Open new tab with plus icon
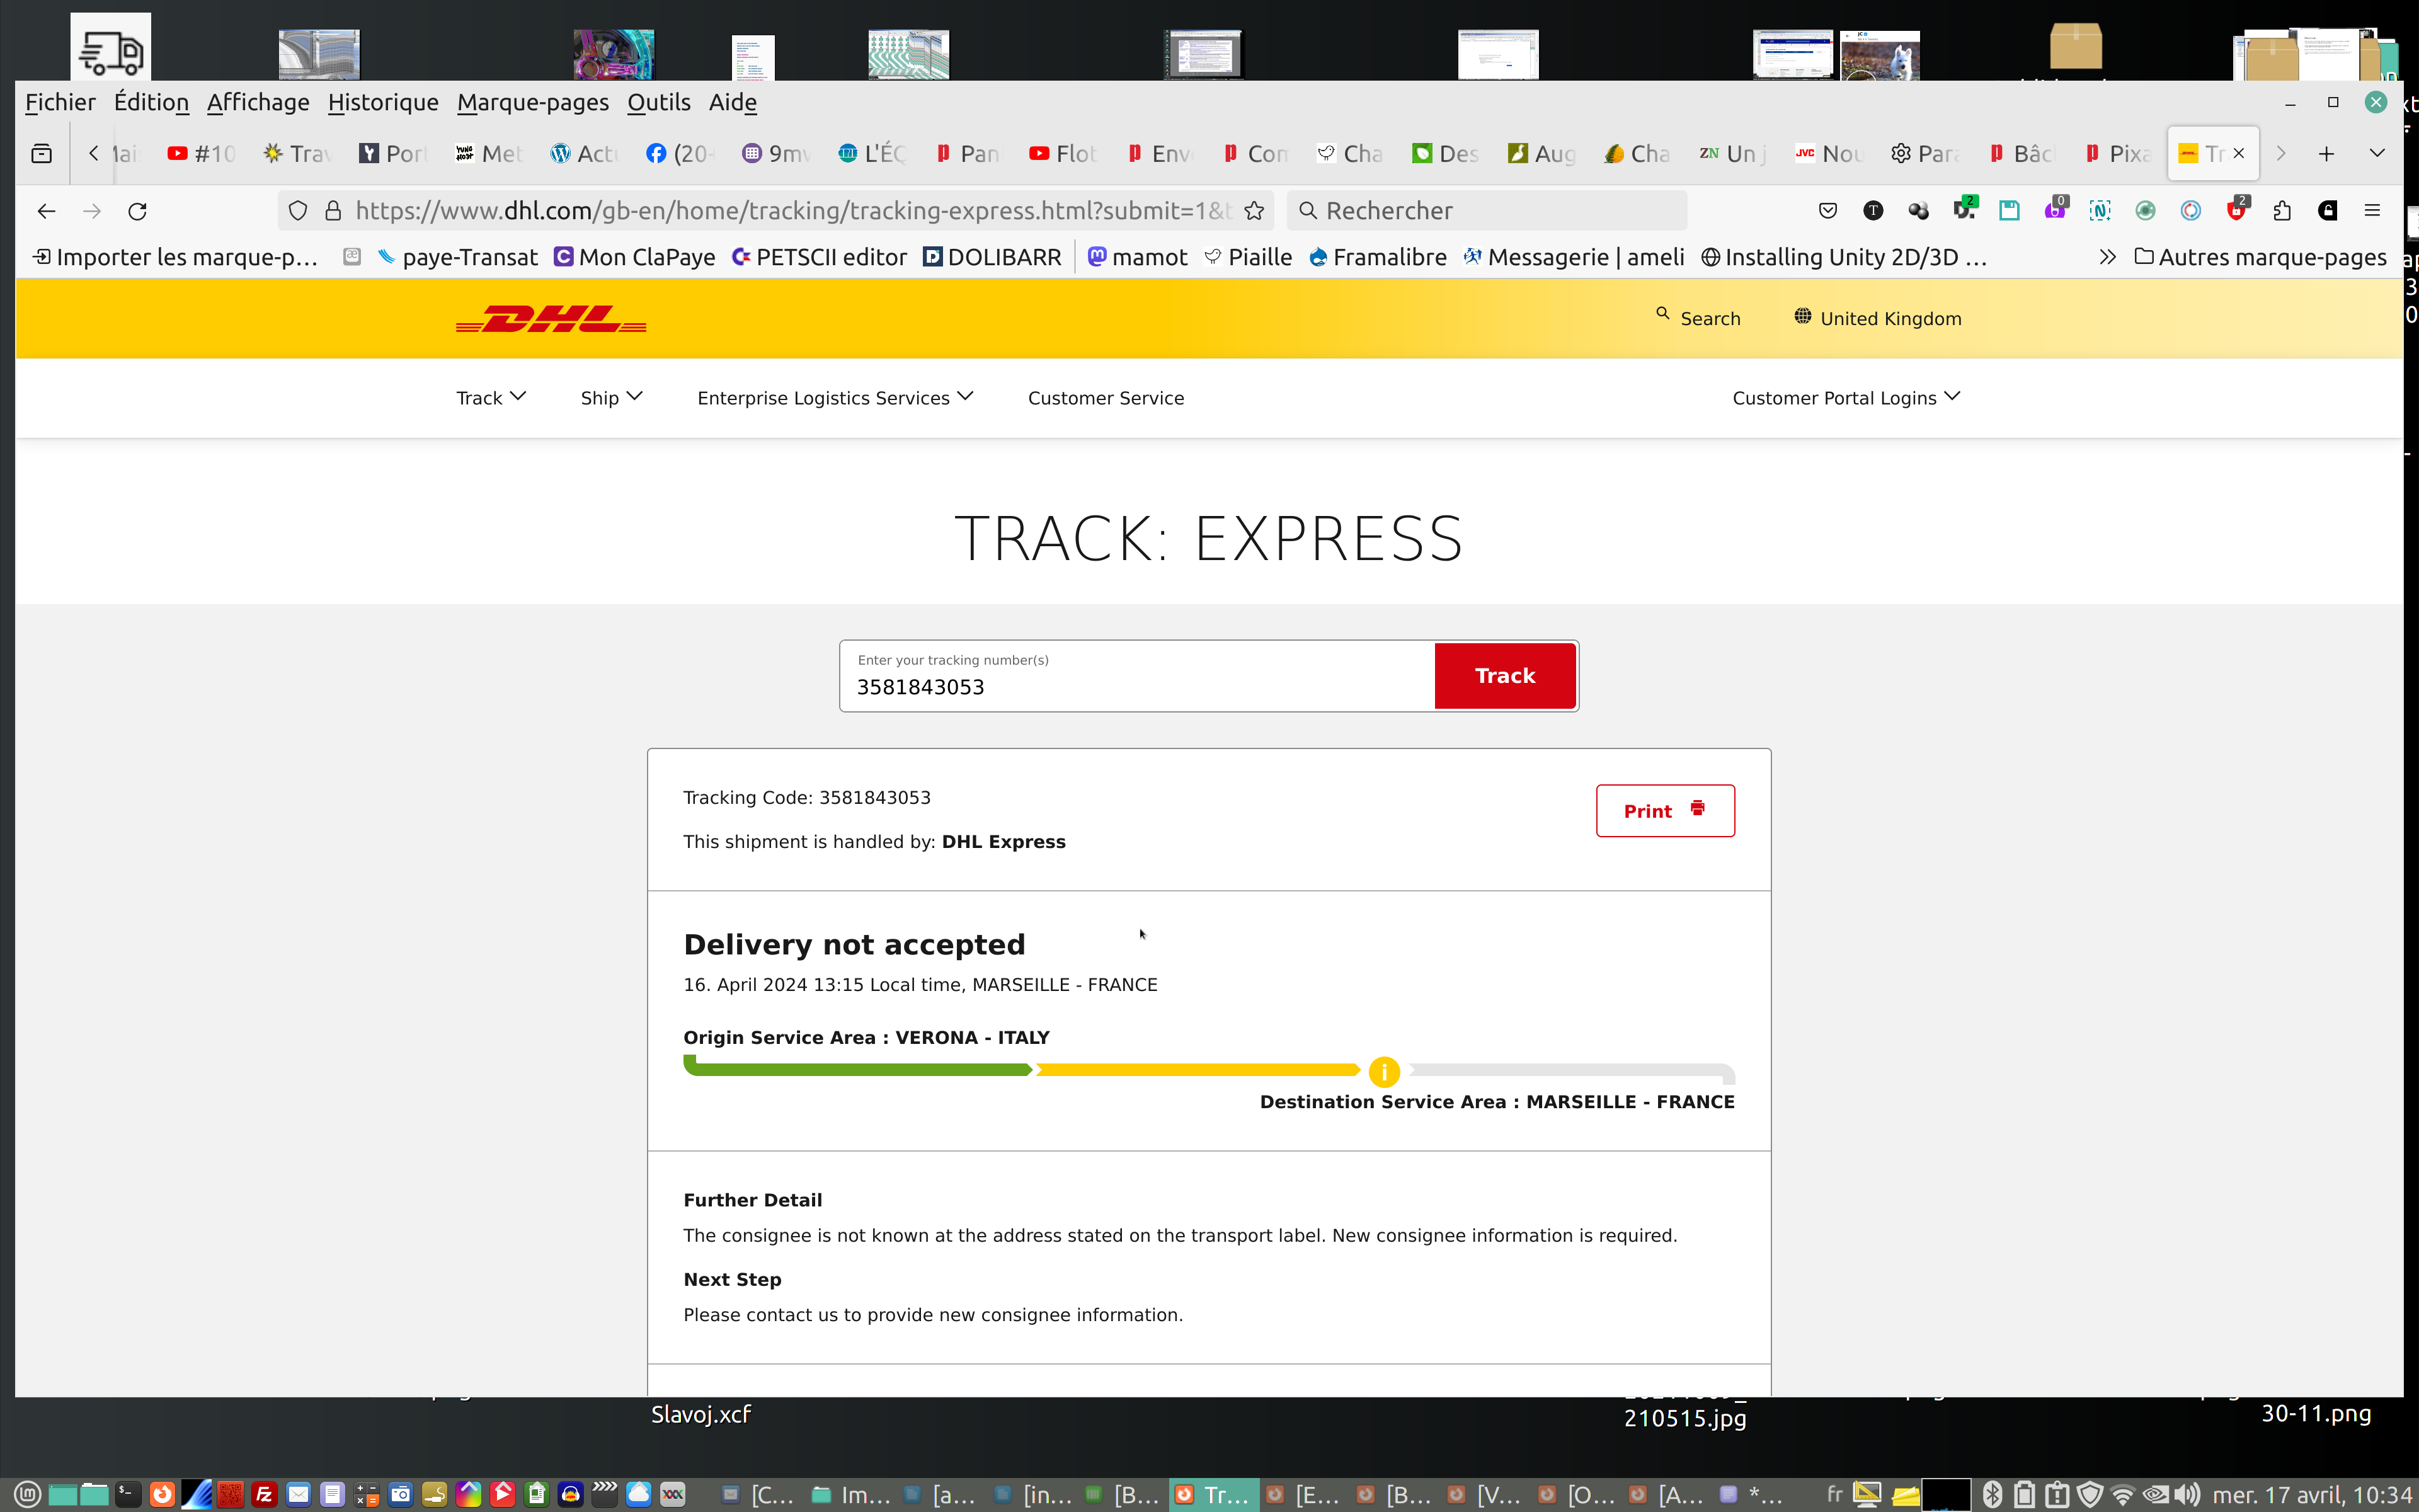 2326,154
